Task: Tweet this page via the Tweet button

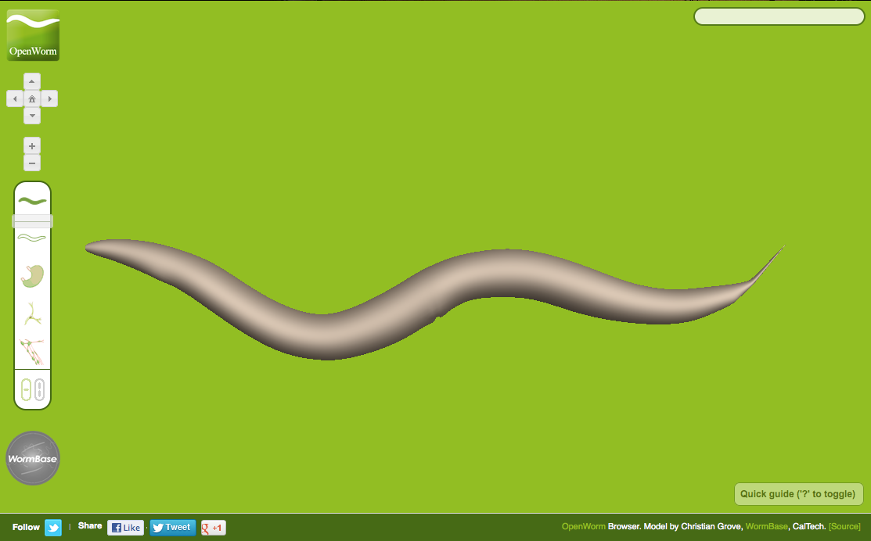Action: pyautogui.click(x=172, y=527)
